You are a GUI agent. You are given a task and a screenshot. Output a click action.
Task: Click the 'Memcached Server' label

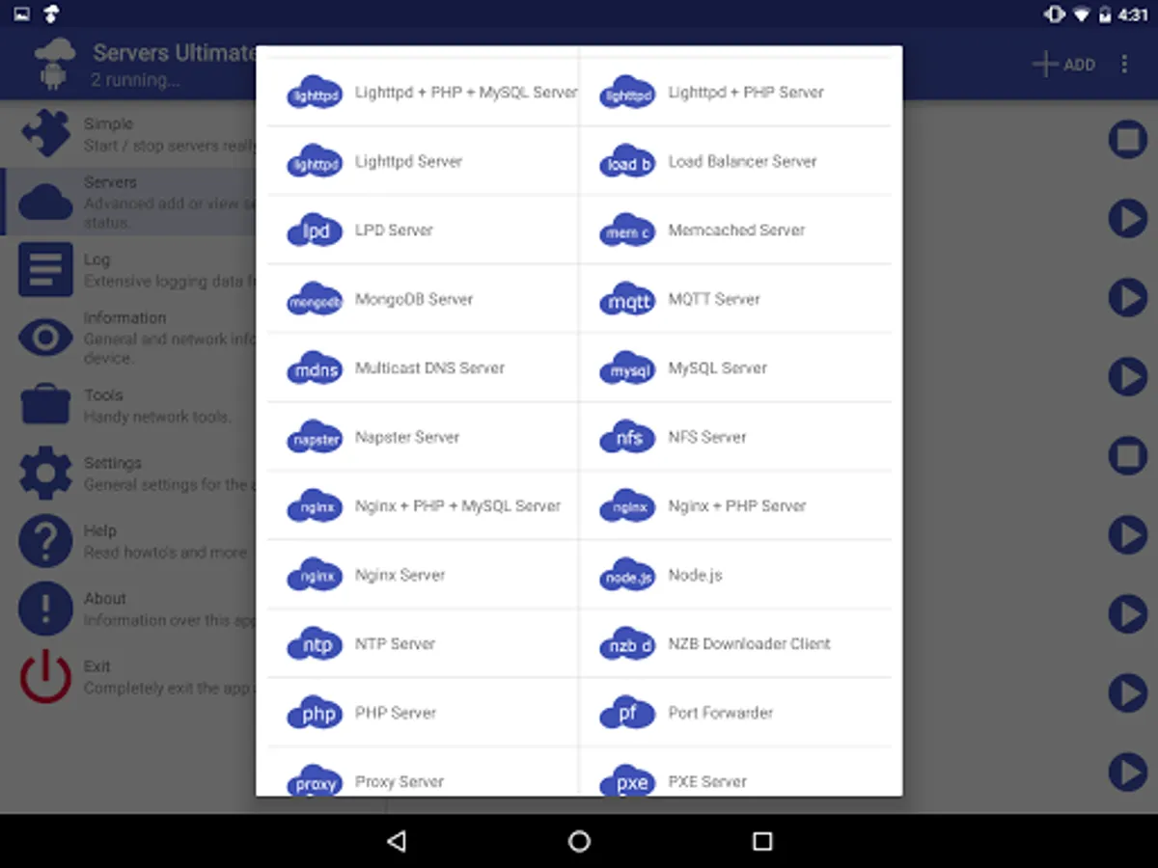736,230
